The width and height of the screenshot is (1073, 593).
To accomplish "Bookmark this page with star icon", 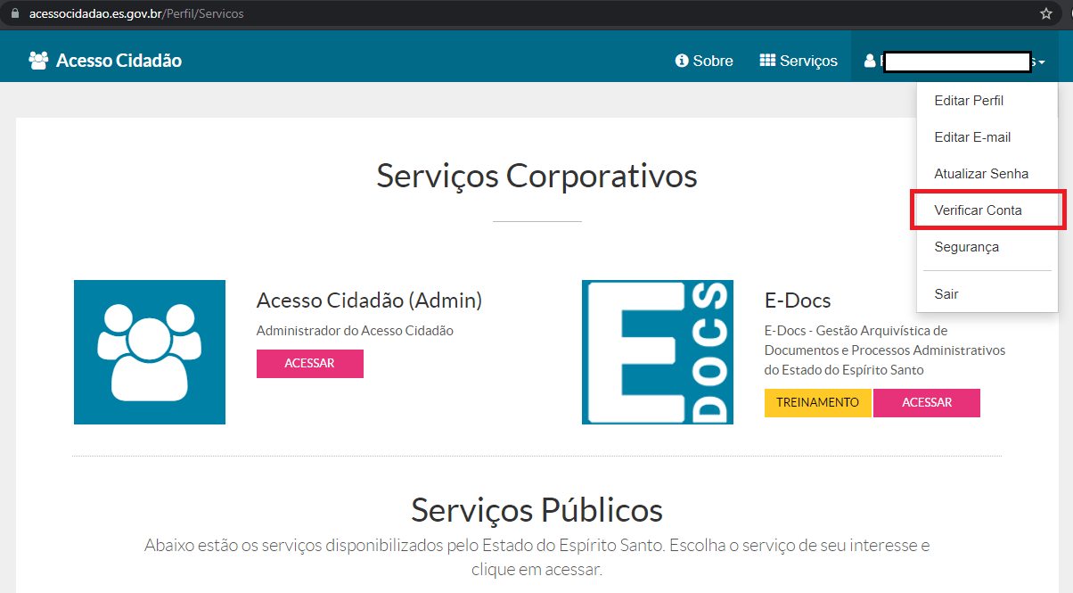I will 1046,14.
